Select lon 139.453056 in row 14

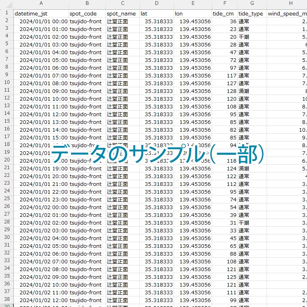pyautogui.click(x=193, y=114)
